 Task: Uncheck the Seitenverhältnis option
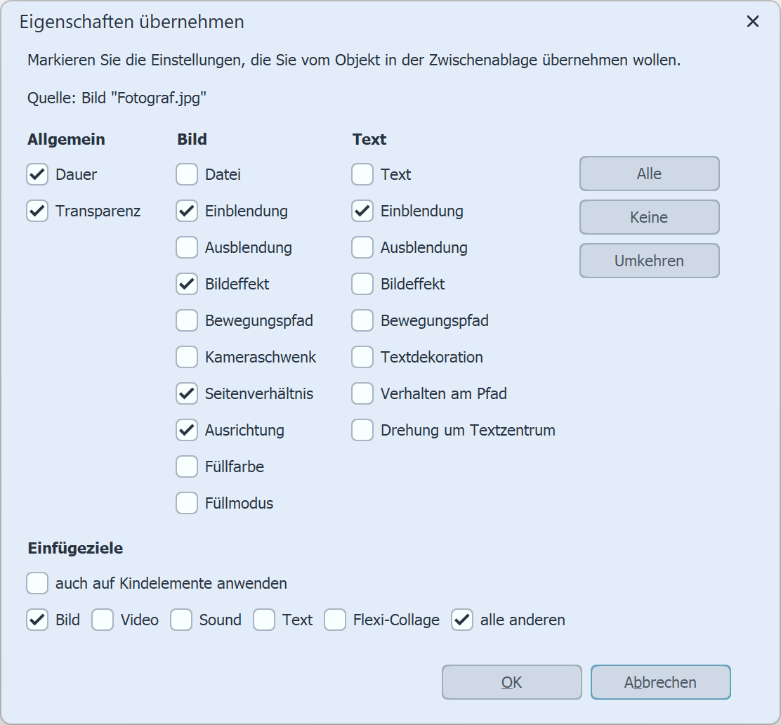pyautogui.click(x=187, y=393)
